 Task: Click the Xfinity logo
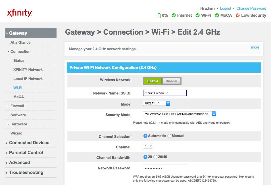point(19,13)
